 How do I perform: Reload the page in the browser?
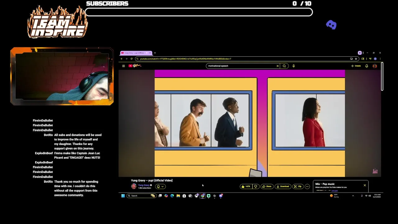[x=131, y=59]
